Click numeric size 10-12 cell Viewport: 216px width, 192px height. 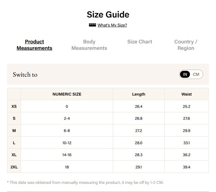67,143
